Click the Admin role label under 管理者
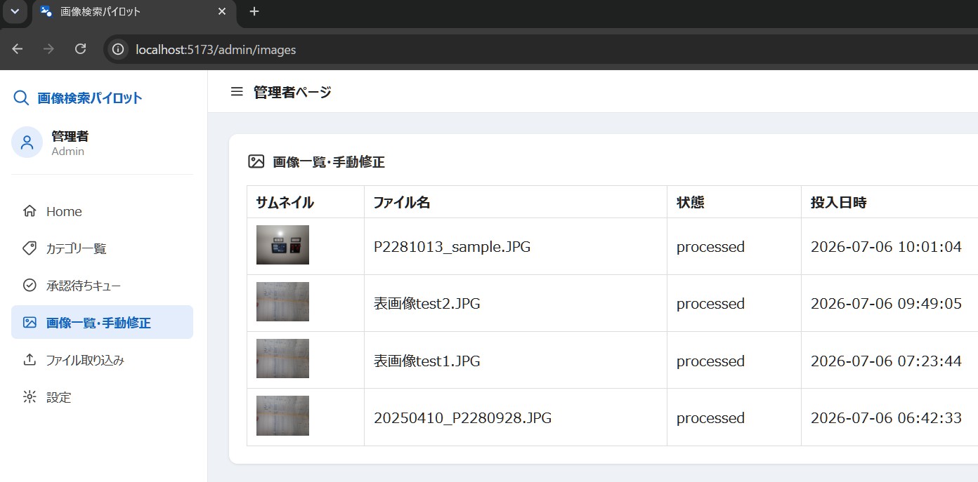The height and width of the screenshot is (482, 978). 68,152
